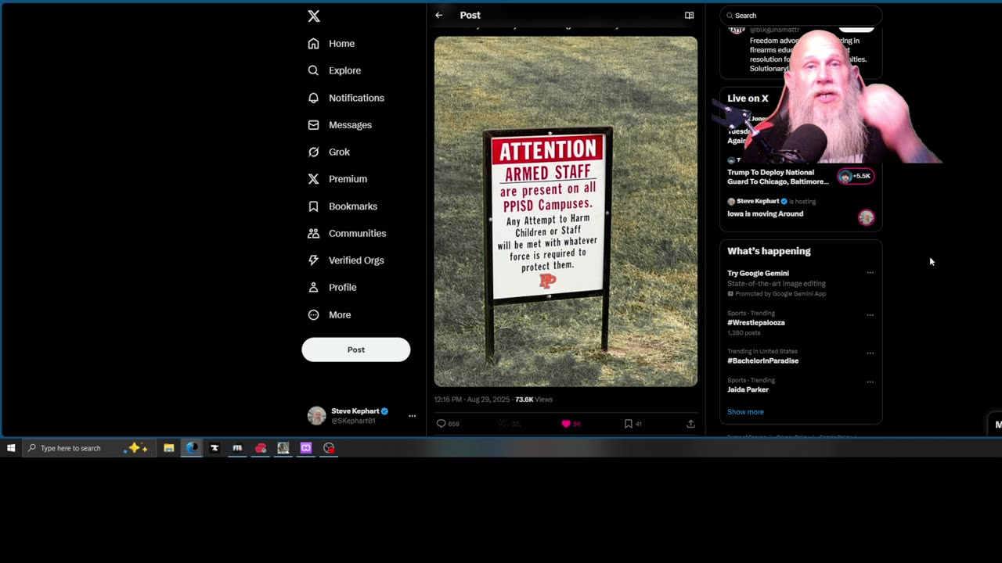
Task: Open the reader view icon beside Post
Action: point(689,15)
